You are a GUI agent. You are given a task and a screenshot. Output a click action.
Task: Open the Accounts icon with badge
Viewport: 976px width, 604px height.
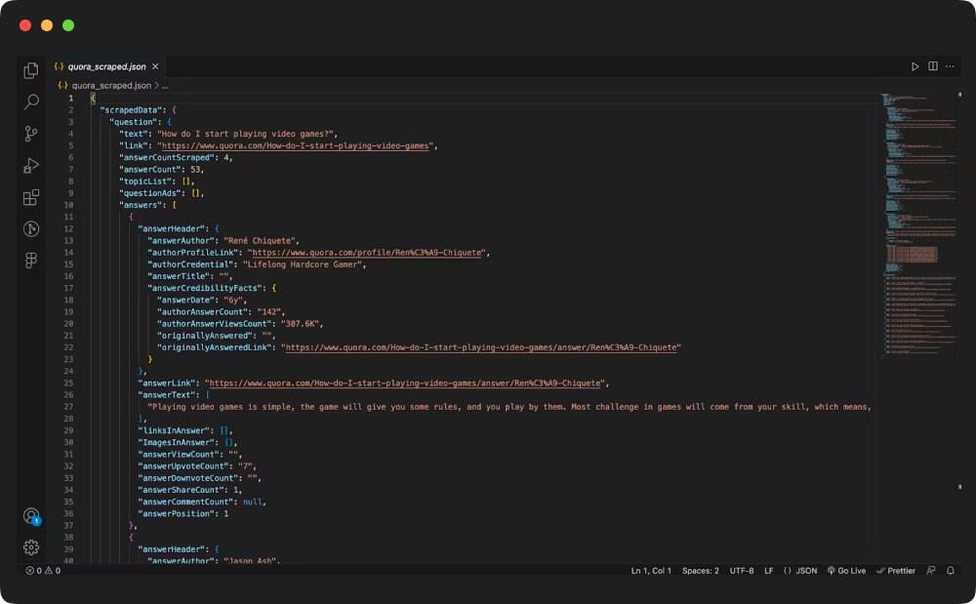[30, 517]
